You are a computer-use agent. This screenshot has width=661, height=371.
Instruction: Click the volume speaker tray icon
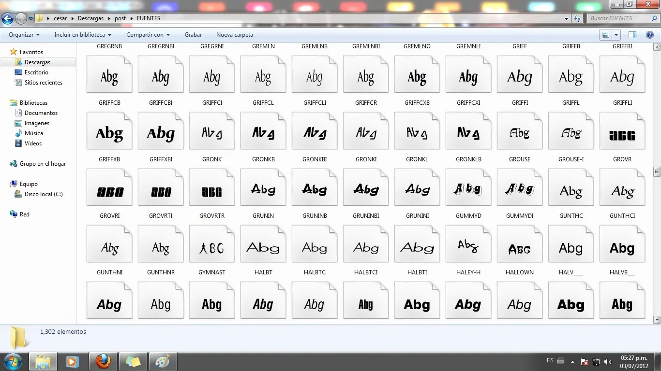click(608, 361)
